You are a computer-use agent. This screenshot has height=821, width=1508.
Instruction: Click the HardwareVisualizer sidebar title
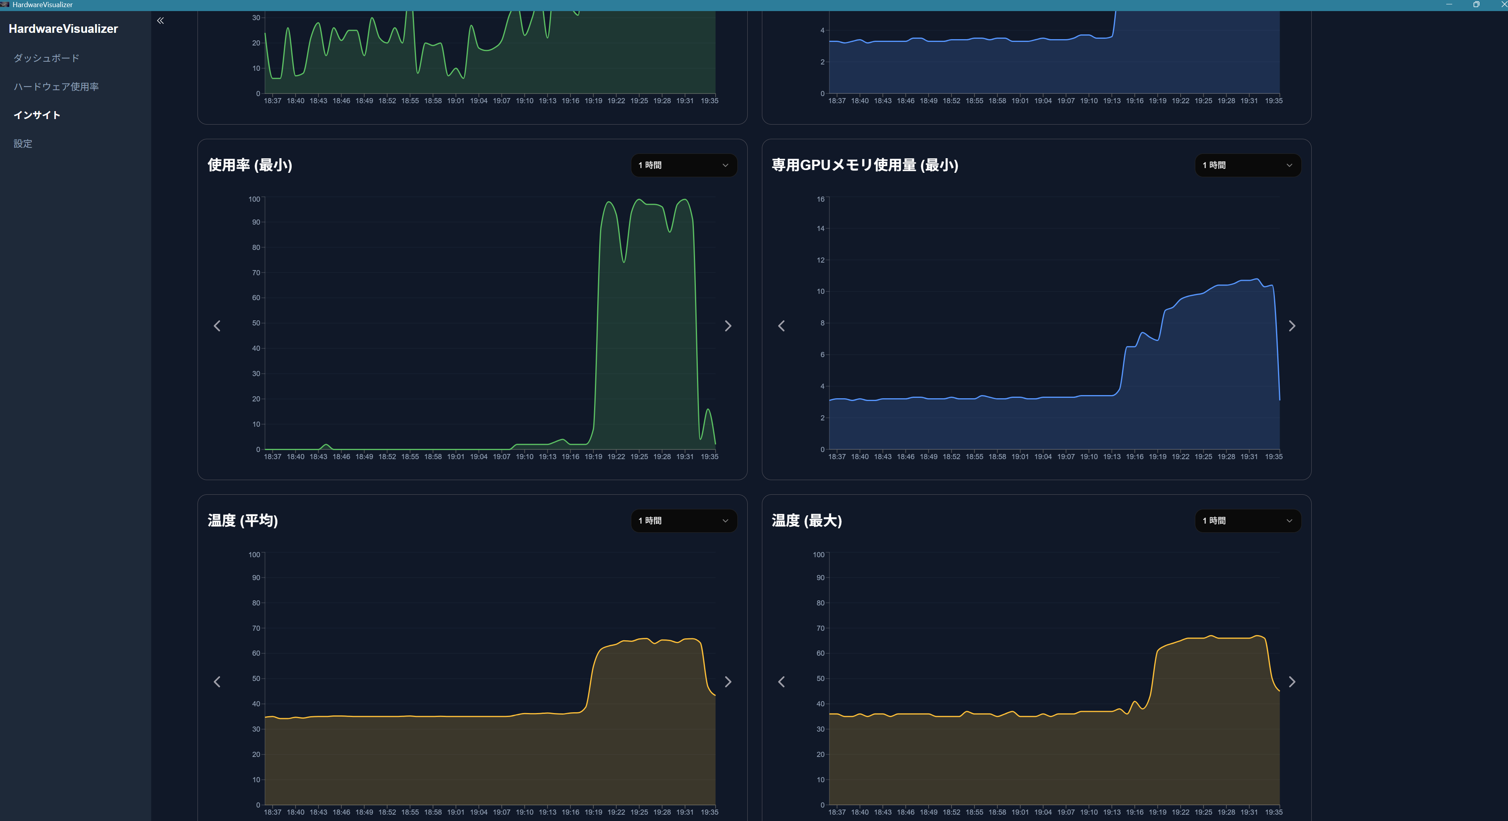pos(63,28)
